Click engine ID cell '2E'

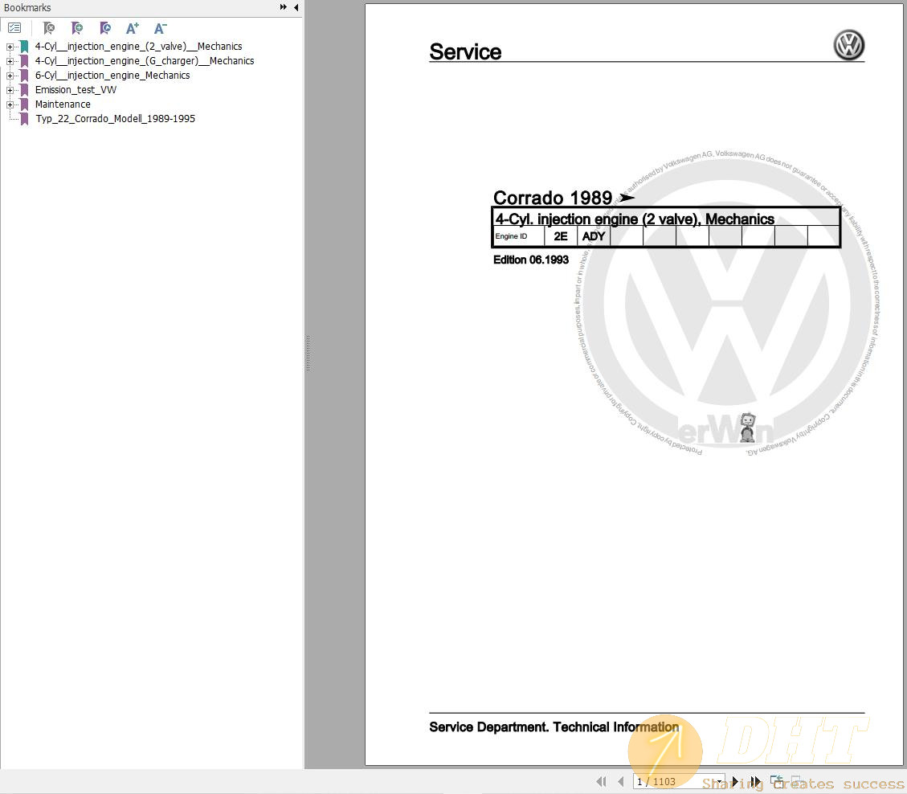point(561,236)
